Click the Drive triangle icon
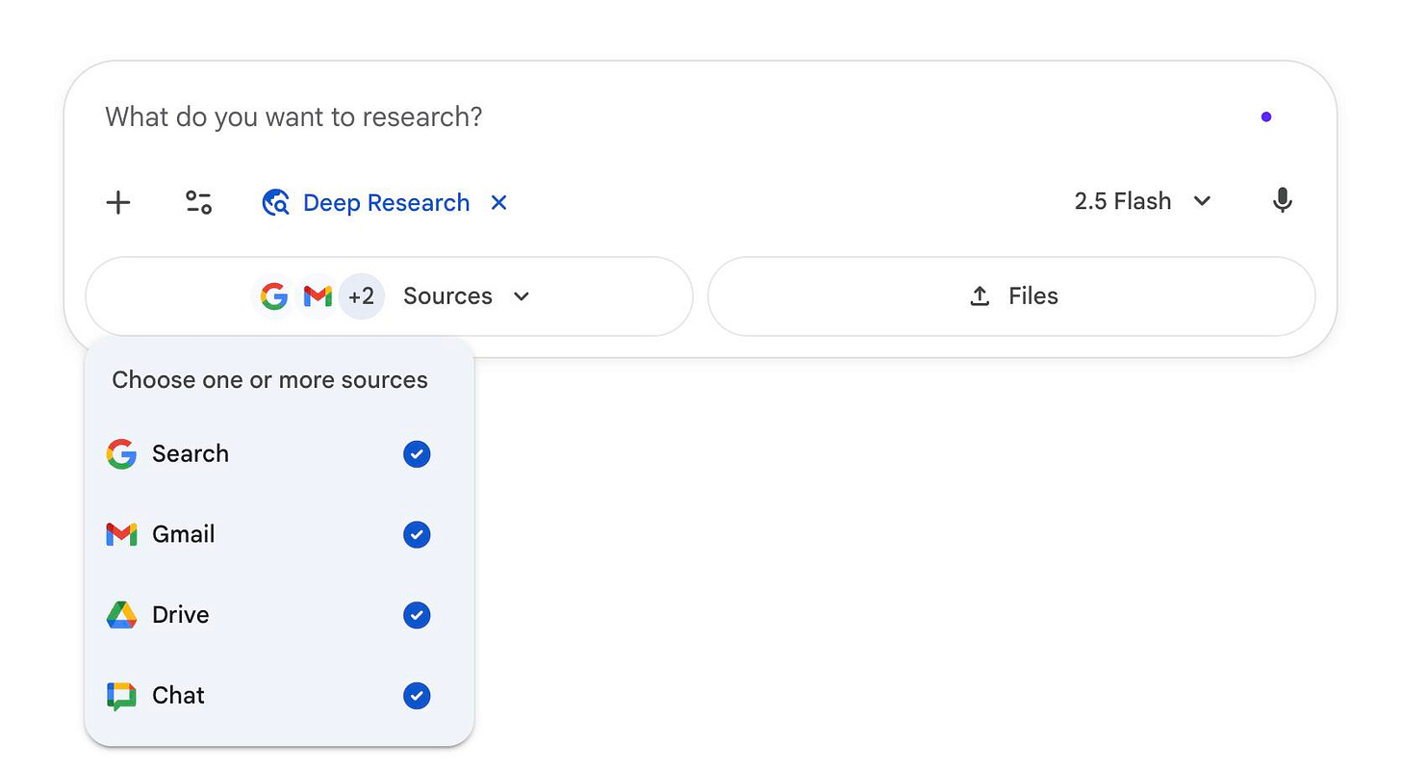 [x=121, y=615]
